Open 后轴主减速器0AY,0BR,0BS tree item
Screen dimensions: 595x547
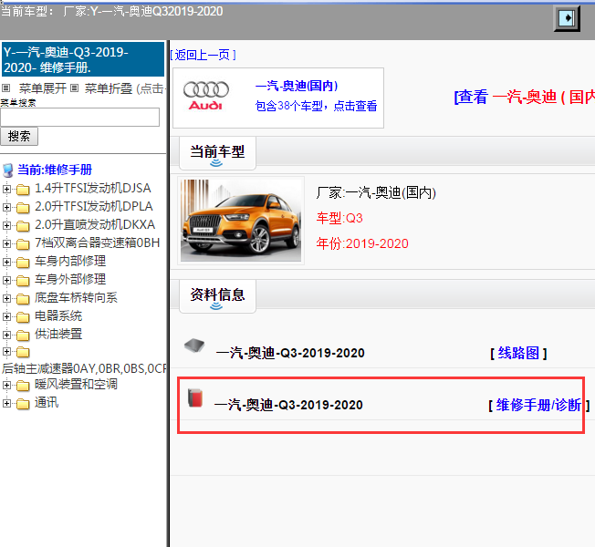click(x=83, y=368)
